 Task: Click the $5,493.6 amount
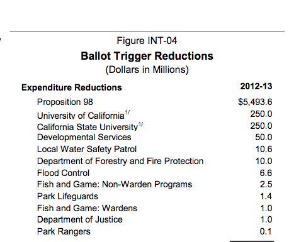[x=255, y=102]
